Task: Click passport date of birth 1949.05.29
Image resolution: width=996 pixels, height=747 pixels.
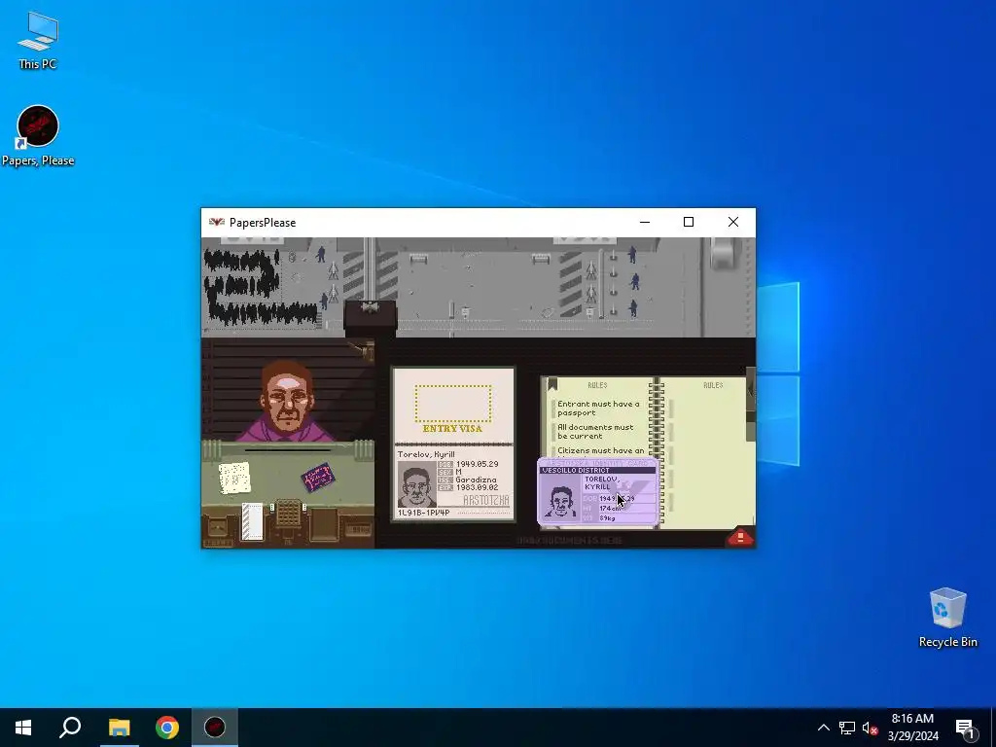Action: pyautogui.click(x=477, y=464)
